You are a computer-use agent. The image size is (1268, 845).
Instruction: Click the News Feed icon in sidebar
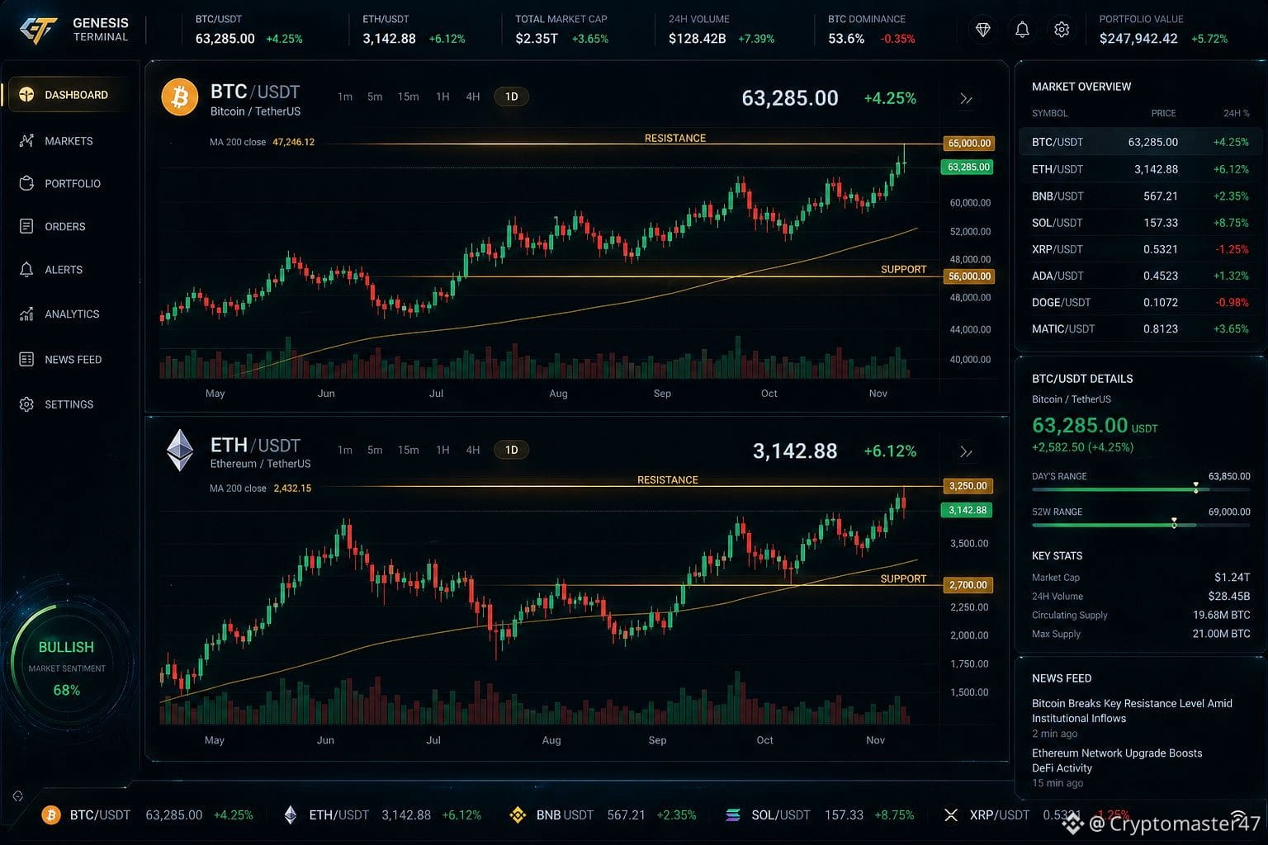(x=26, y=359)
